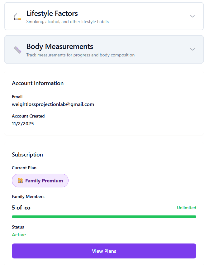Toggle the Active subscription status

(x=19, y=234)
